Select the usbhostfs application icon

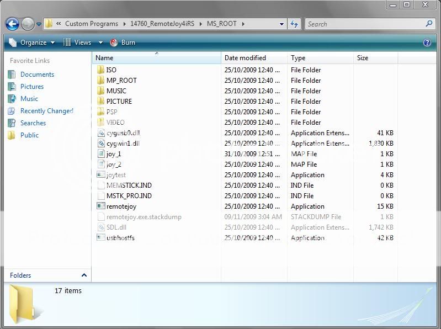point(100,238)
